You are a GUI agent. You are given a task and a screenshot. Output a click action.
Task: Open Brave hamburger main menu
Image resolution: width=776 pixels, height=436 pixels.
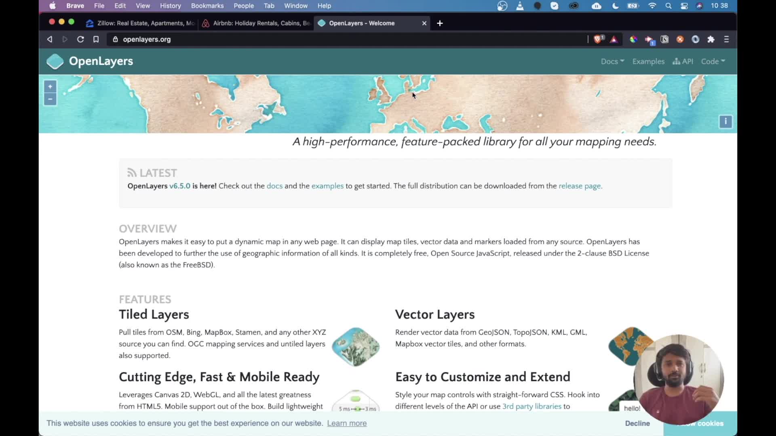pyautogui.click(x=726, y=39)
